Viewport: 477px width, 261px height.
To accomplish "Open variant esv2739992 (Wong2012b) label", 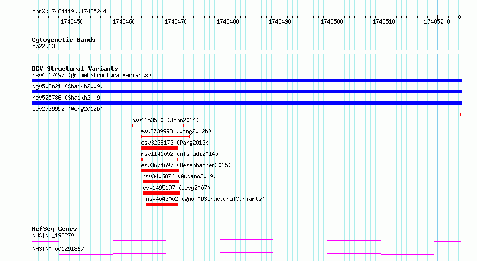I will coord(68,109).
